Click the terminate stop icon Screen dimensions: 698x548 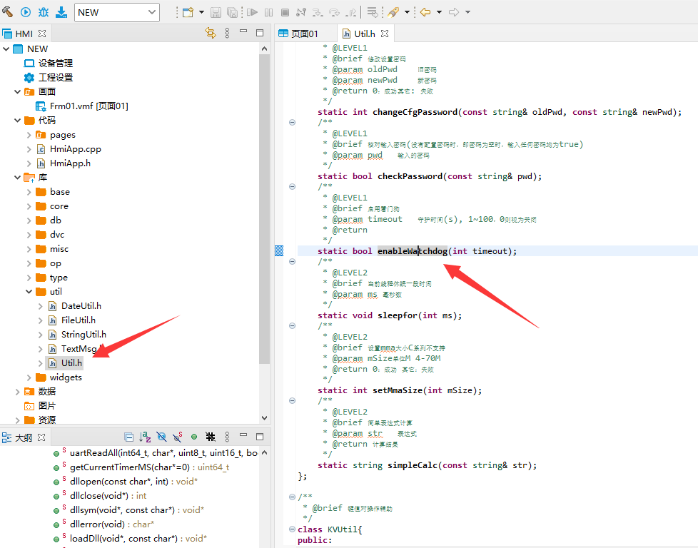[x=285, y=12]
